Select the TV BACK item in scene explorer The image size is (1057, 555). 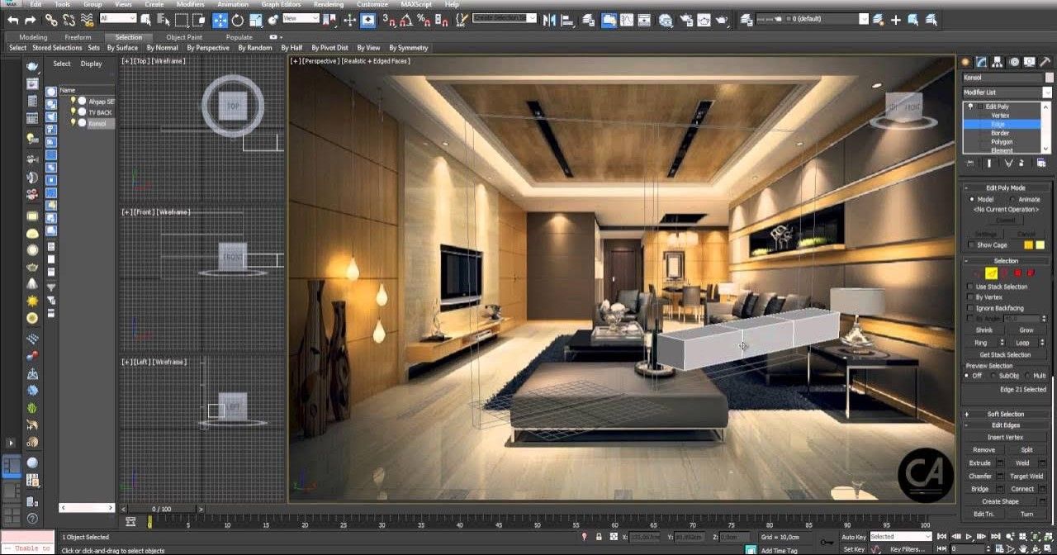[100, 111]
